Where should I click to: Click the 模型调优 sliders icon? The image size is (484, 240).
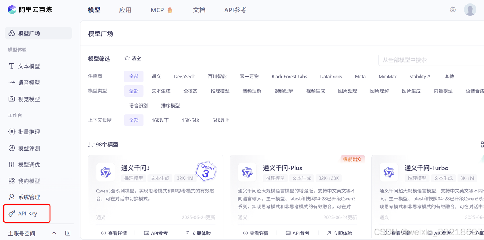tap(12, 165)
